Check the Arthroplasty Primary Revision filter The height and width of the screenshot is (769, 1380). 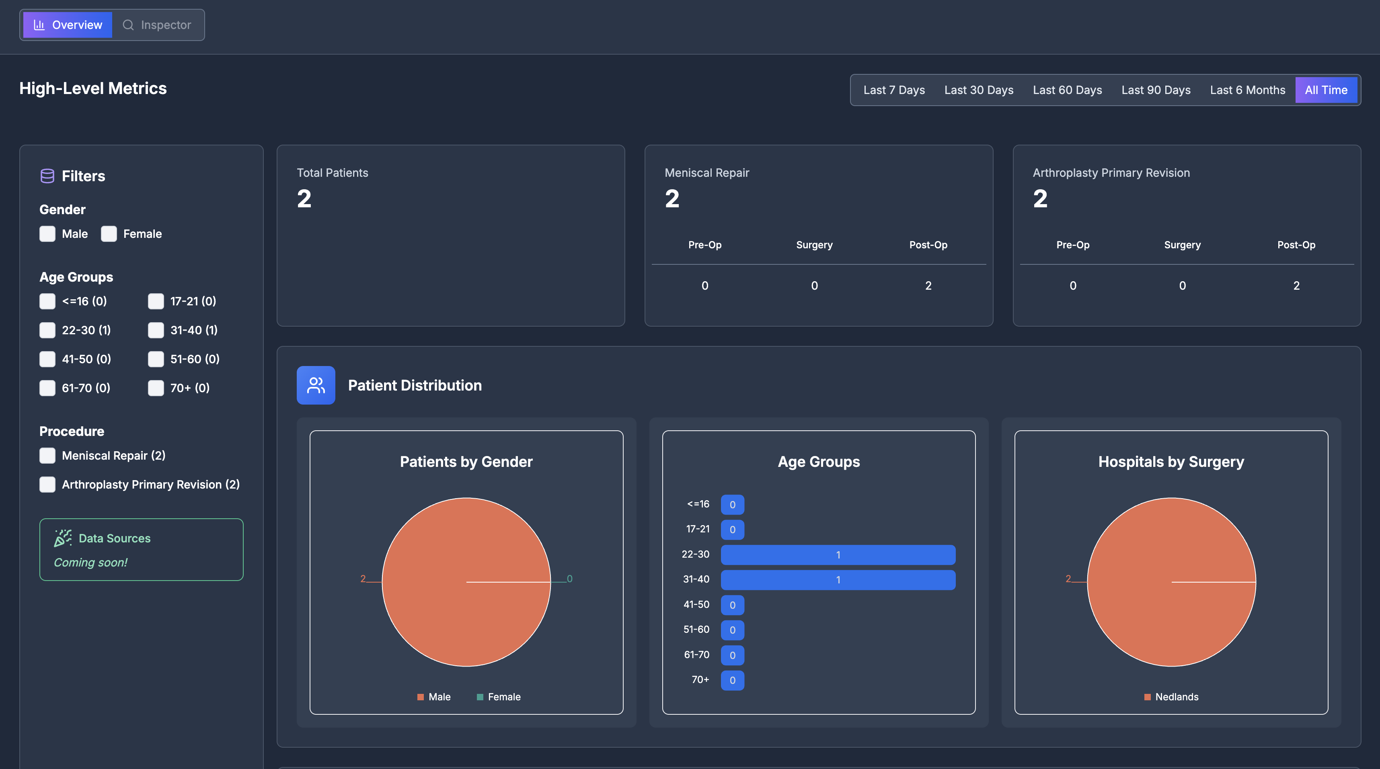(47, 484)
